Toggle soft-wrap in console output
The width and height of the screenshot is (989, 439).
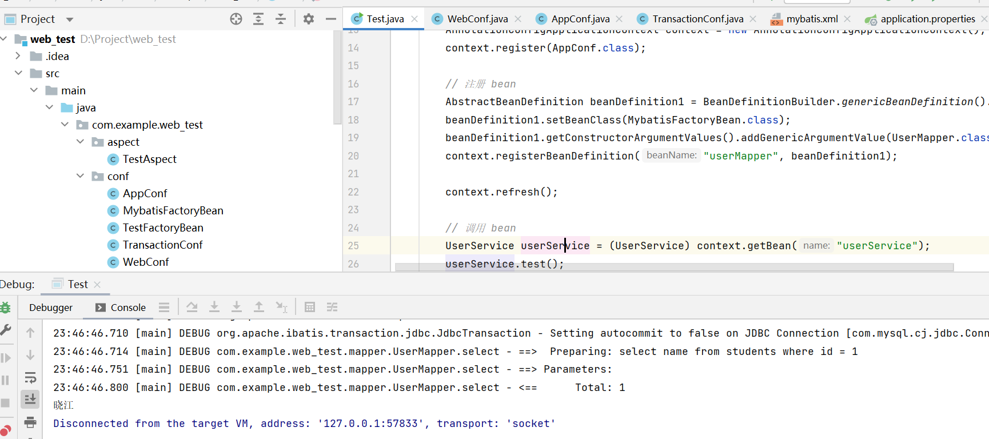(x=30, y=377)
